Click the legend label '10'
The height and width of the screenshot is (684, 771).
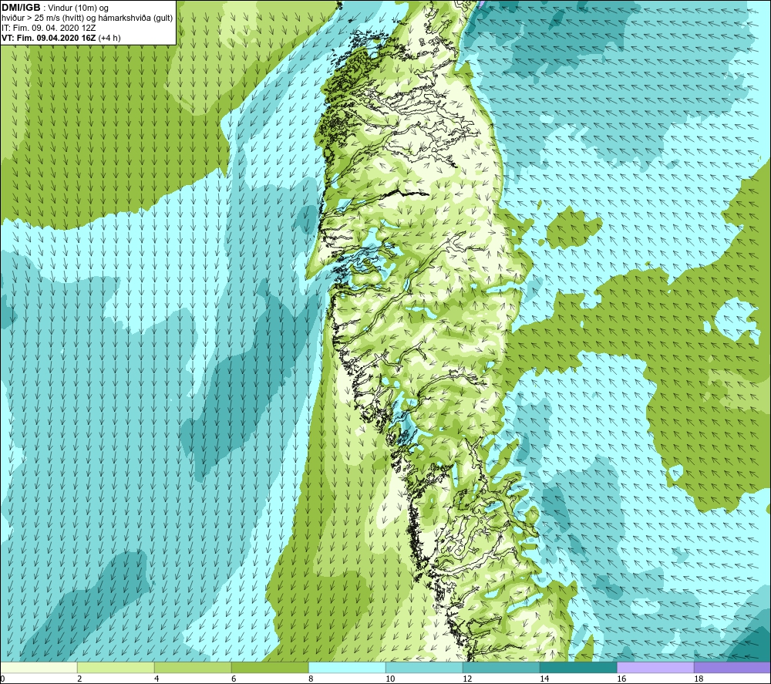(390, 679)
